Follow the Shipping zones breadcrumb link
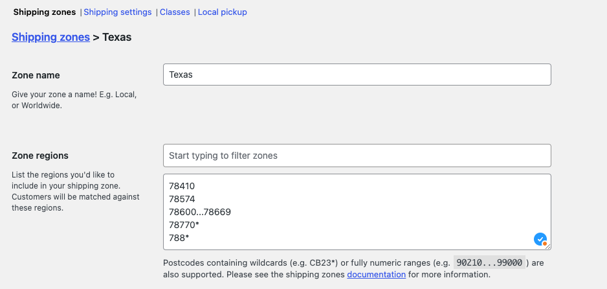This screenshot has width=607, height=289. (x=50, y=38)
